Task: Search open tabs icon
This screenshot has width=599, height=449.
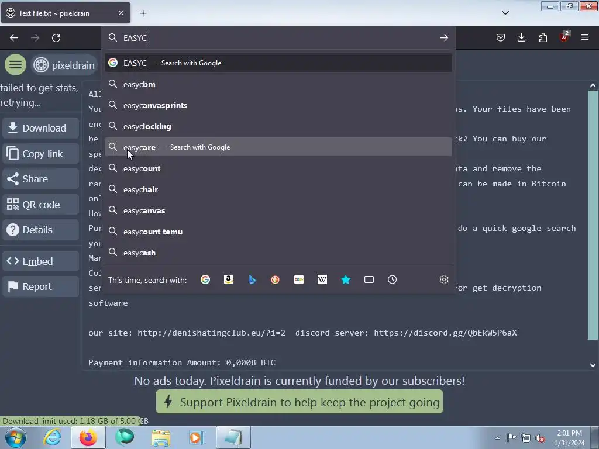Action: point(369,280)
